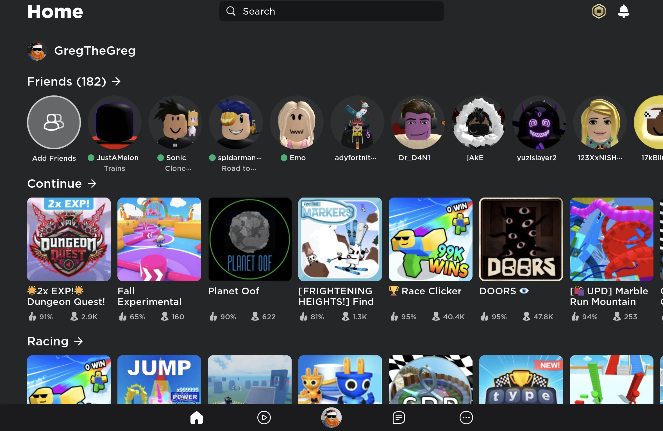Launch the Planet Oof game tile
This screenshot has width=663, height=431.
(249, 239)
